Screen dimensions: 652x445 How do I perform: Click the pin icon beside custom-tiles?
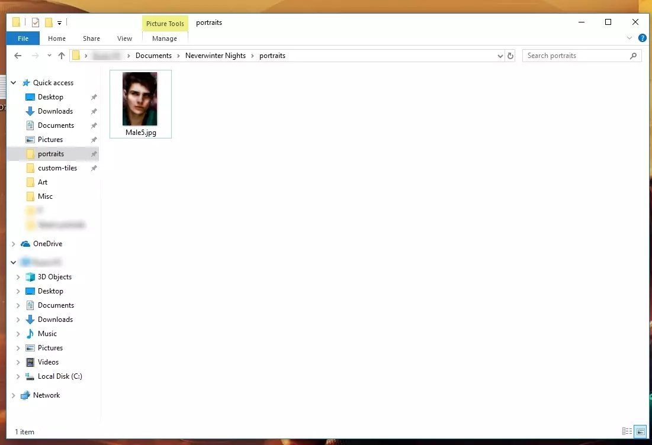click(94, 168)
